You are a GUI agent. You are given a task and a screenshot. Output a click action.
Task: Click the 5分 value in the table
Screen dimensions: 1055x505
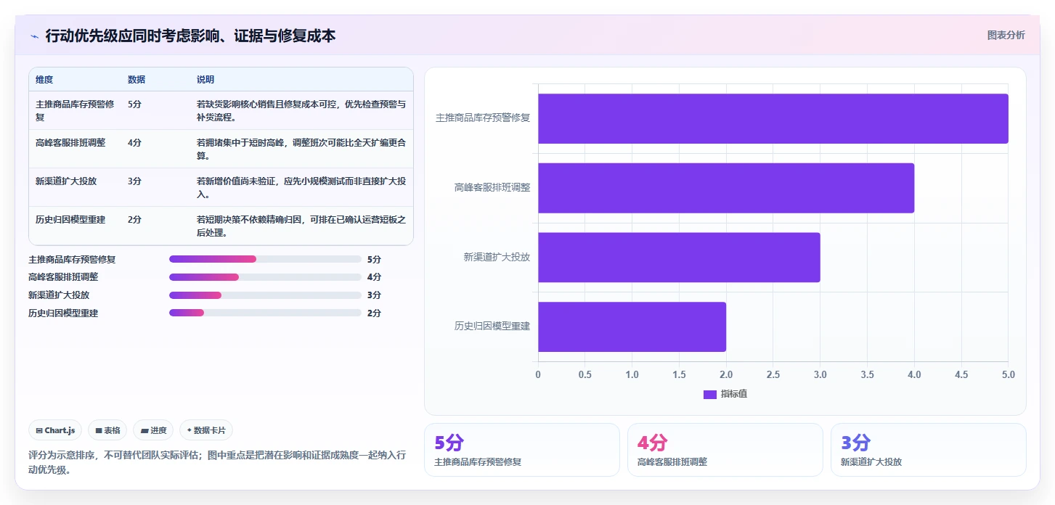pyautogui.click(x=134, y=104)
